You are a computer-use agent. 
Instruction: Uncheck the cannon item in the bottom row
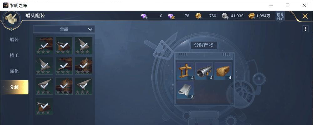tap(44, 106)
